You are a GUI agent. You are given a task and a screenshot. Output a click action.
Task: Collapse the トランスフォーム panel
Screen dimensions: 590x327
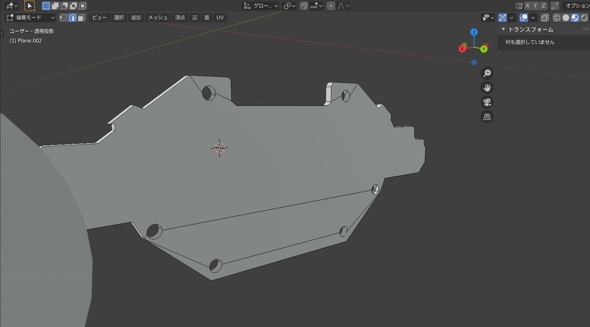click(503, 30)
